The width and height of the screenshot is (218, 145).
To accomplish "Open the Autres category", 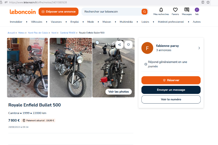I will (x=196, y=22).
